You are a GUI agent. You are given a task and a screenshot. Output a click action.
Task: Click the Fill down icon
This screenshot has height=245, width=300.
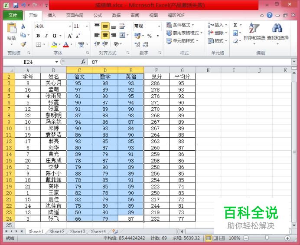pyautogui.click(x=235, y=33)
